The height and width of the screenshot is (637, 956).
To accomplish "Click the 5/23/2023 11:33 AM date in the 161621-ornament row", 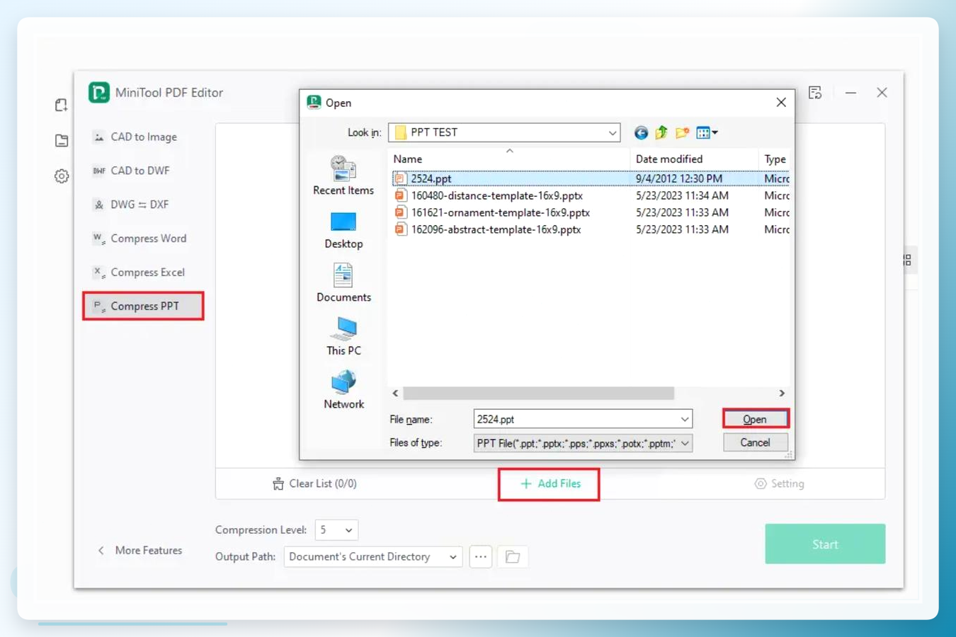I will [x=682, y=212].
